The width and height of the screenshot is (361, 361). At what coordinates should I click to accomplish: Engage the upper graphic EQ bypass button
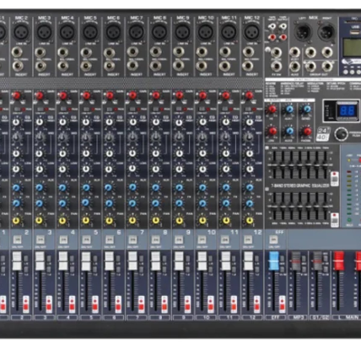click(334, 178)
